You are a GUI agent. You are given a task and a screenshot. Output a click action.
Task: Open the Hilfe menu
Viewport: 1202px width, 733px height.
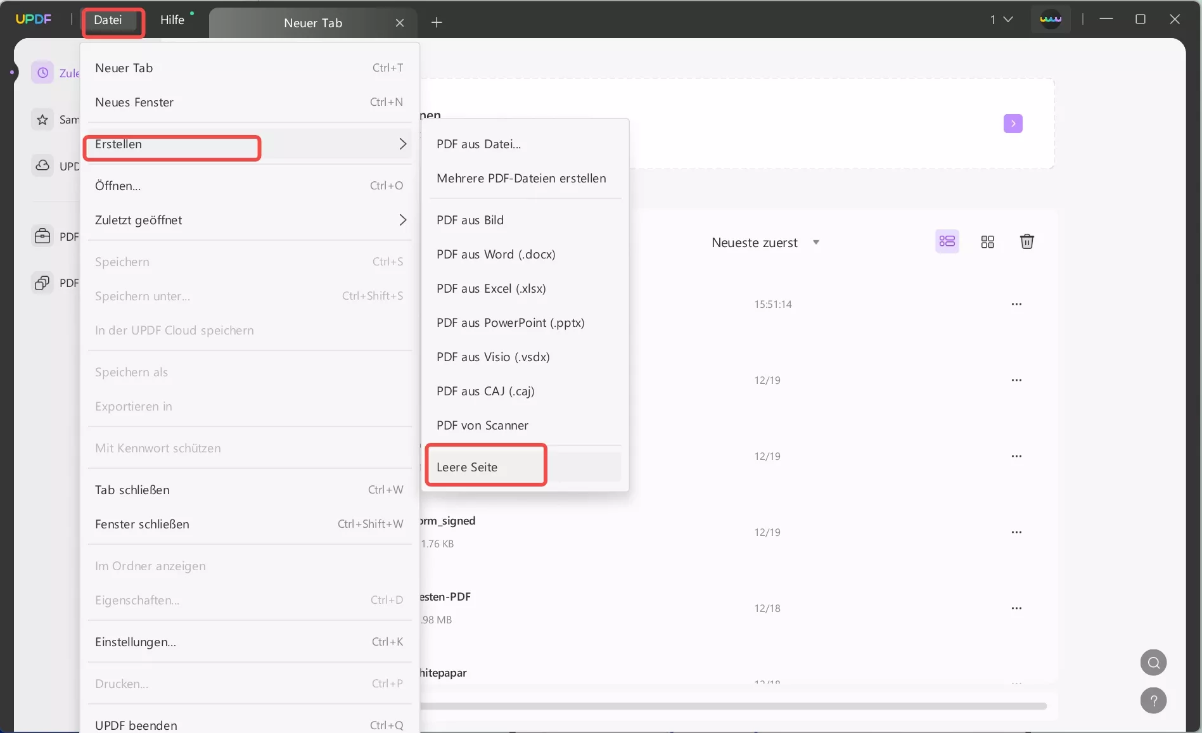point(172,20)
